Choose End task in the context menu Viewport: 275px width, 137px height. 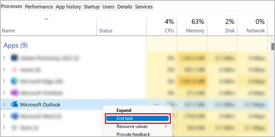coord(137,118)
